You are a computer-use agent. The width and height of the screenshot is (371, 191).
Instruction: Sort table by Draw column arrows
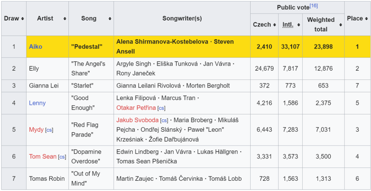23,19
